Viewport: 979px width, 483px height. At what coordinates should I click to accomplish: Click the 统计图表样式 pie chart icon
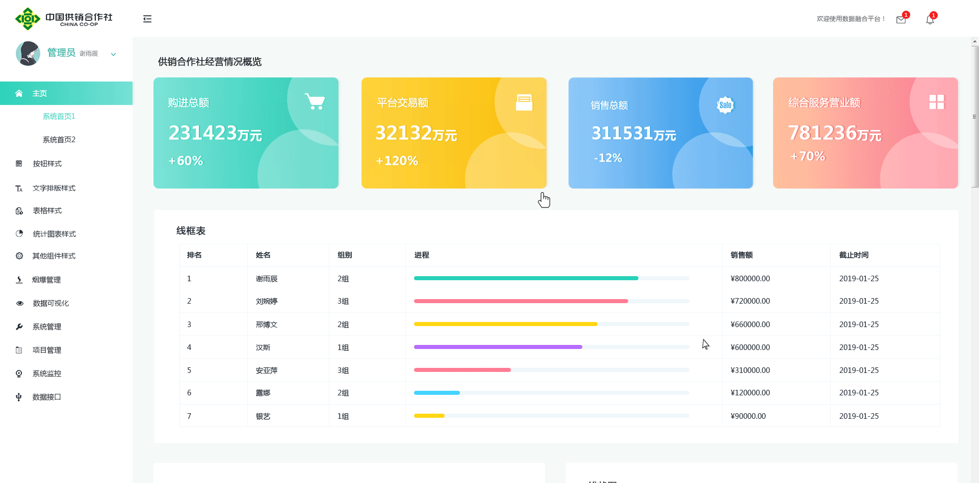click(19, 233)
